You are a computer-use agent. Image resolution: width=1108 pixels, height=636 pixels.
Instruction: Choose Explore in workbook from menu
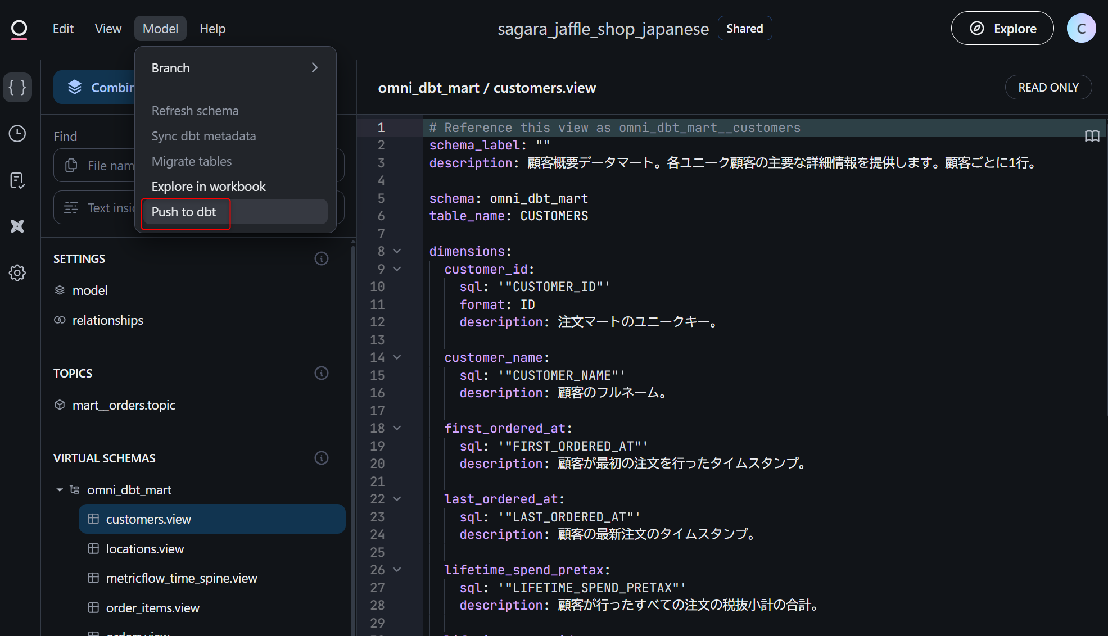coord(209,187)
